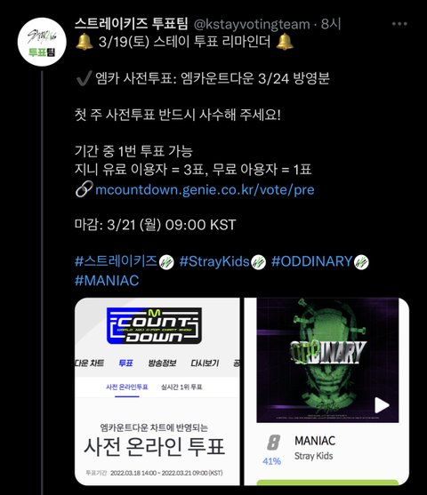Open the mcountdown.genie.co.kr/vote/pre link

[x=205, y=189]
